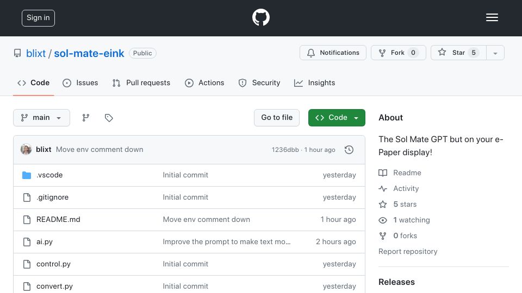This screenshot has width=522, height=293.
Task: Open .vscode row's Initial commit message
Action: click(185, 175)
